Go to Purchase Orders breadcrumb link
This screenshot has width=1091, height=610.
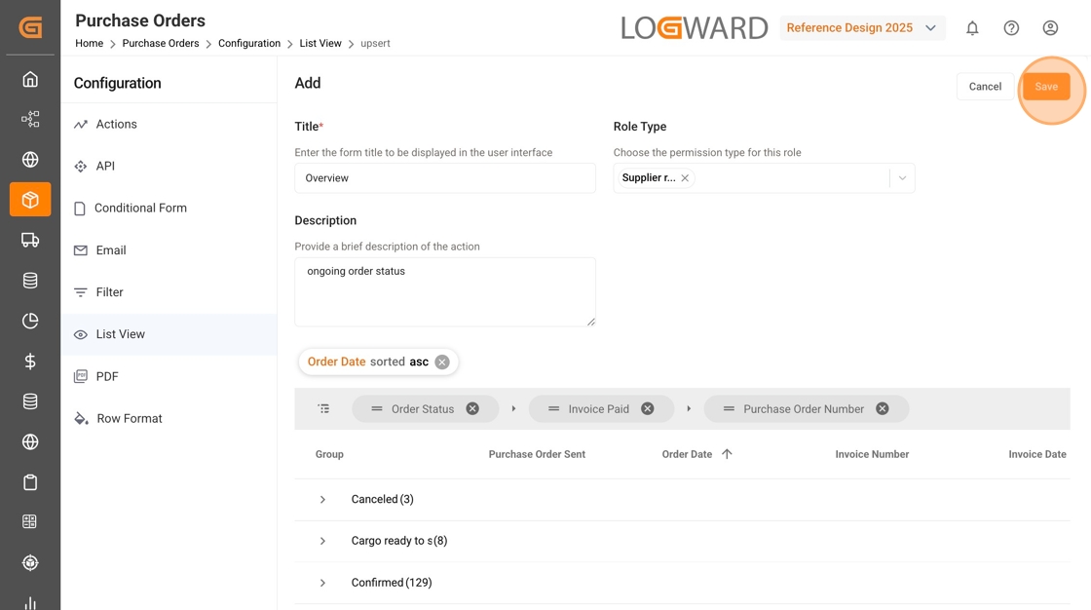pos(161,43)
